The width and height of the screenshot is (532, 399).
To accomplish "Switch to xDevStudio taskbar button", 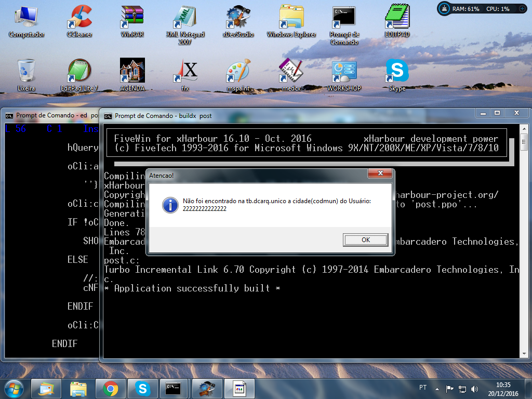I will pyautogui.click(x=207, y=389).
